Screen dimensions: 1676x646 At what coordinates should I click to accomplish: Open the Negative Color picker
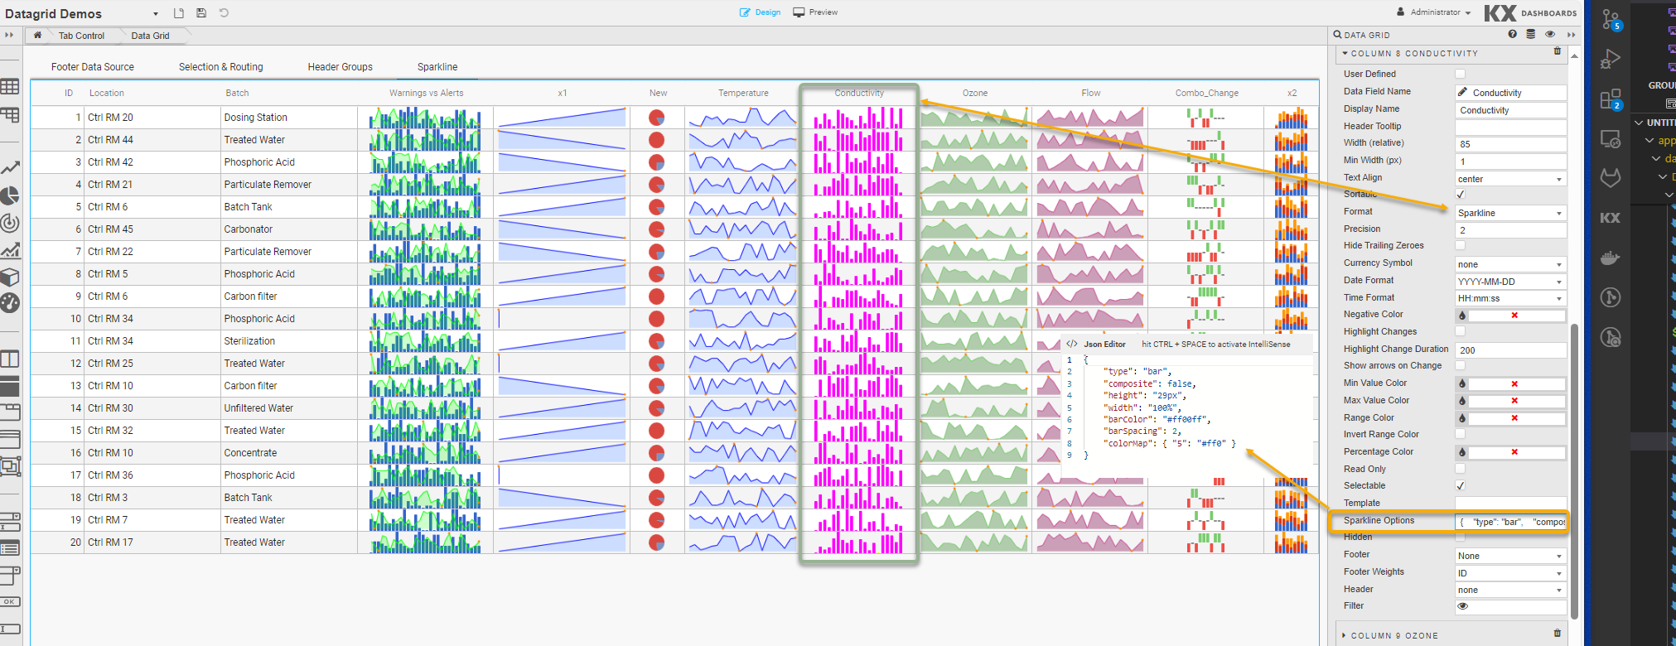coord(1461,316)
